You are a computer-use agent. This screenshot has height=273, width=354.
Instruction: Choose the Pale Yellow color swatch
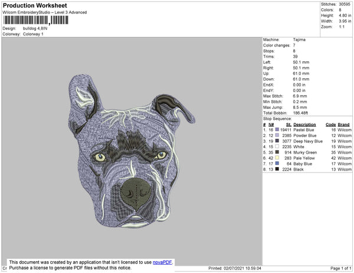click(x=277, y=158)
